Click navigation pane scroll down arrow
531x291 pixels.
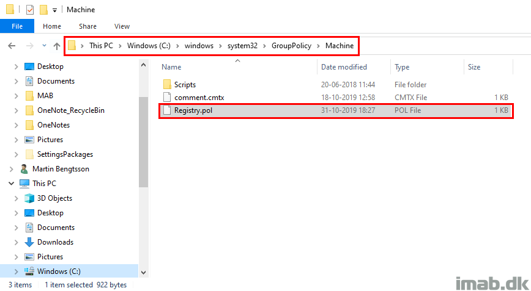pyautogui.click(x=144, y=272)
